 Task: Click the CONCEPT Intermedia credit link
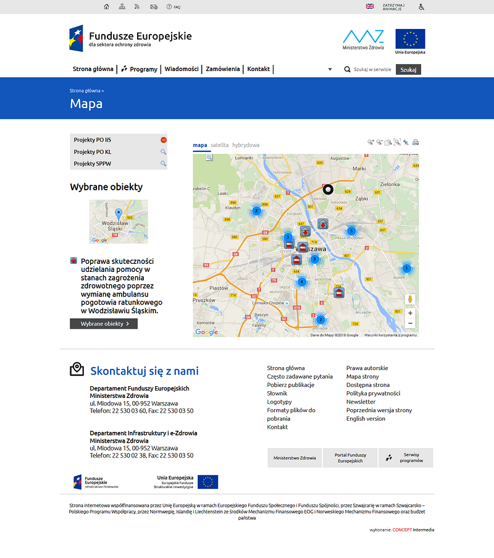[x=412, y=530]
